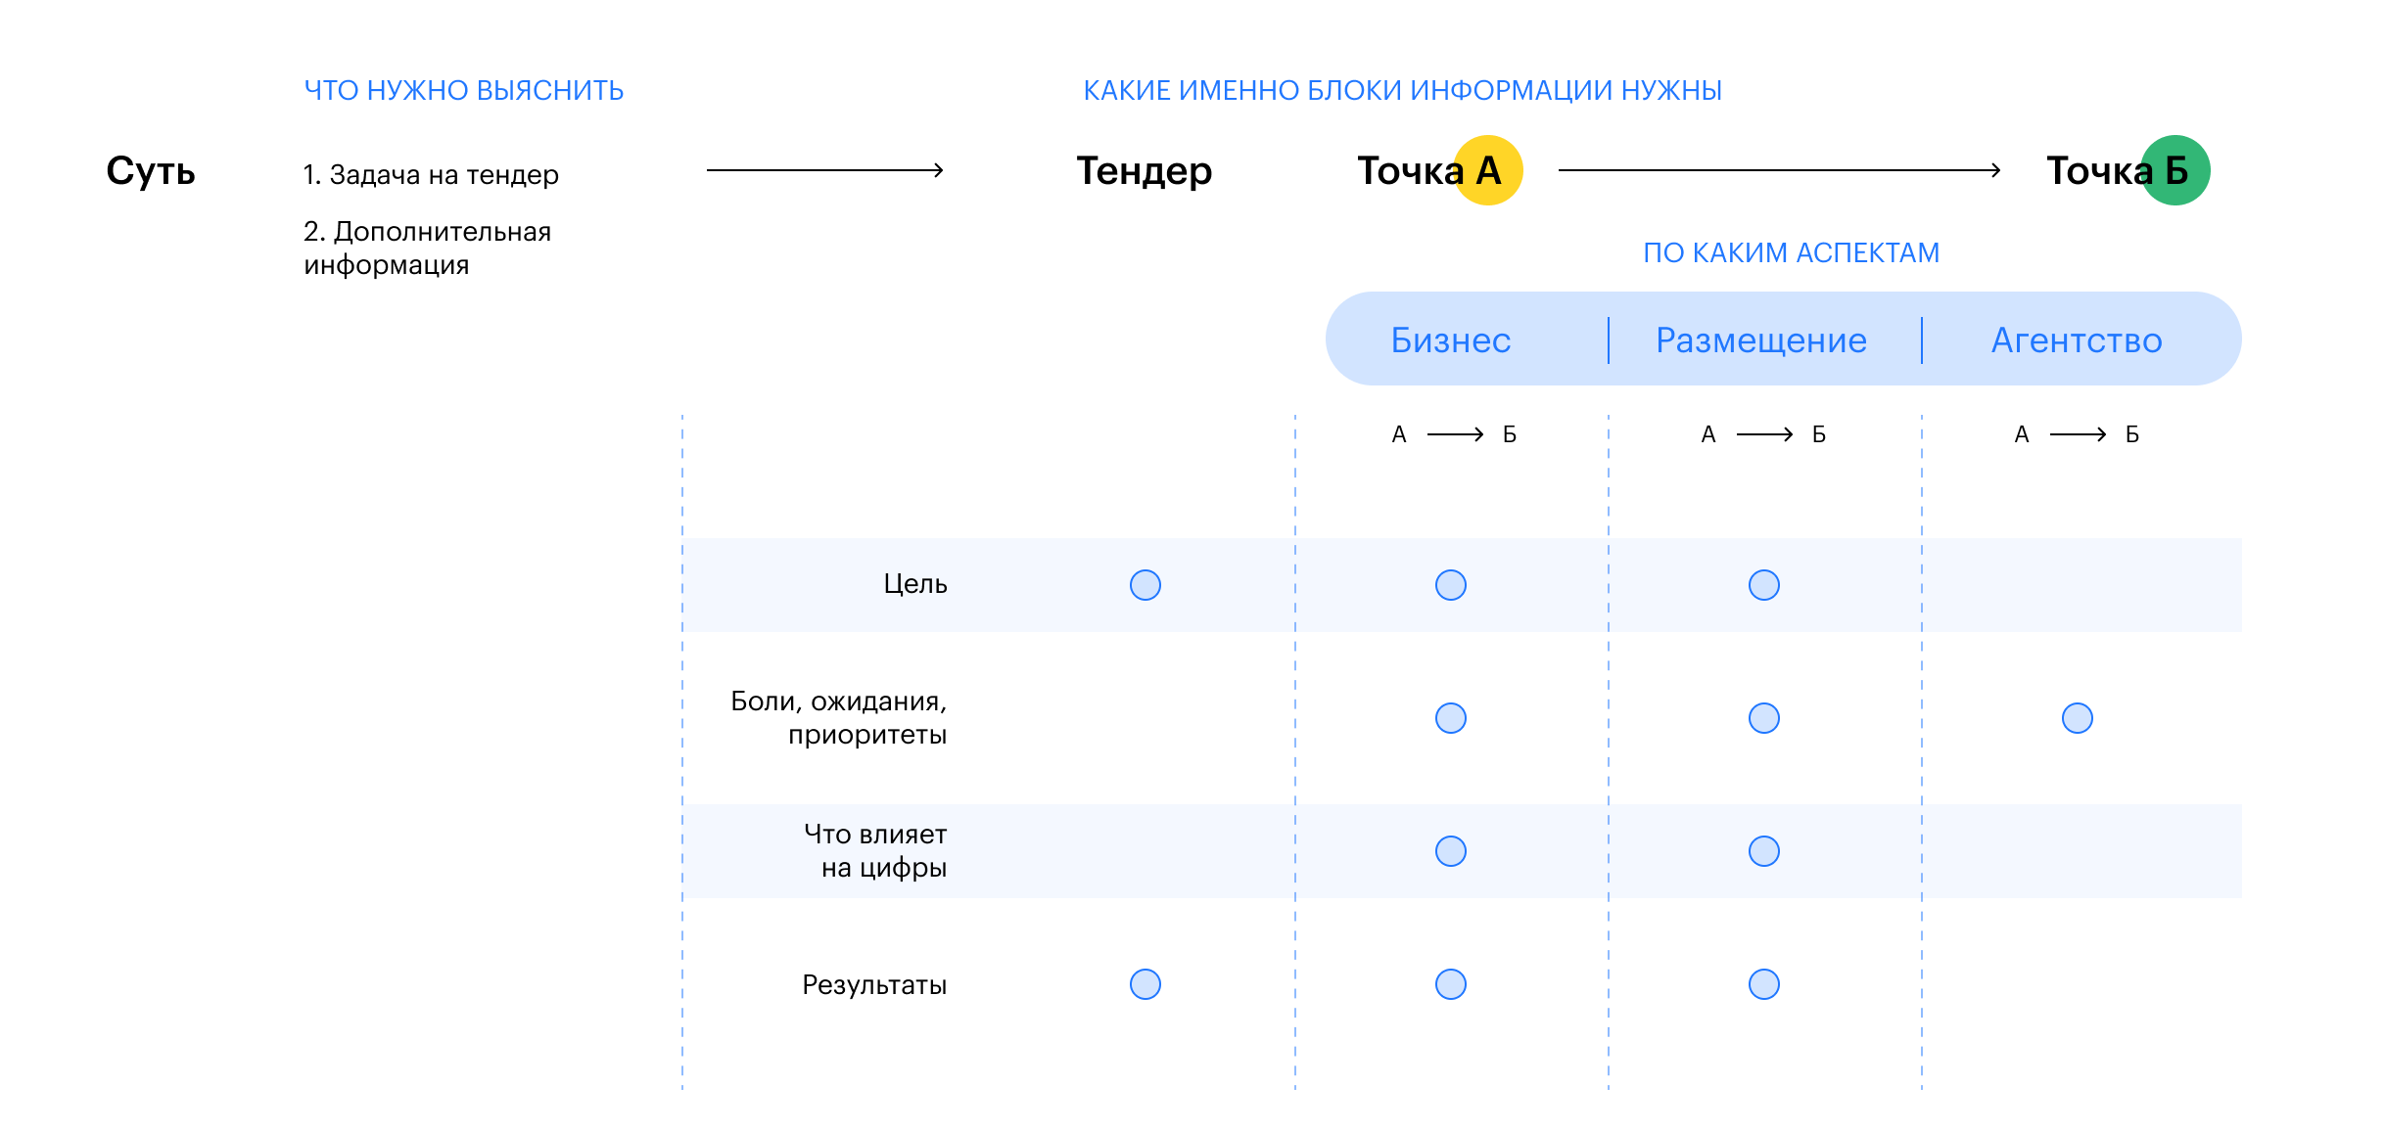Click the yellow circle behind Точка А
The width and height of the screenshot is (2385, 1131).
pyautogui.click(x=1487, y=170)
